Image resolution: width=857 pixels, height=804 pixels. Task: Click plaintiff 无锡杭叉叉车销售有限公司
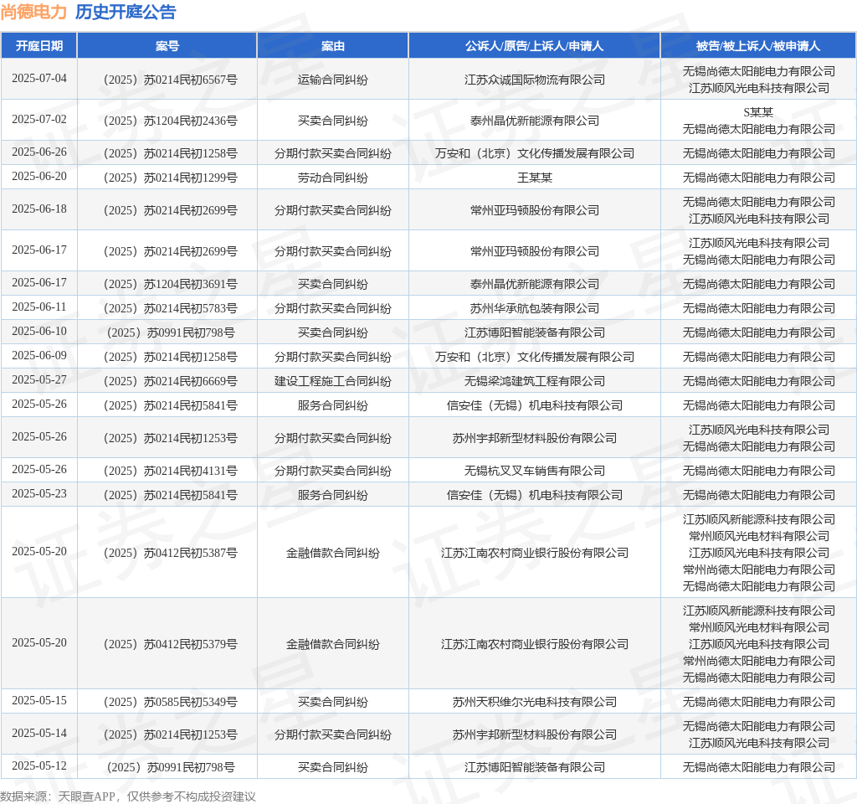pos(535,471)
